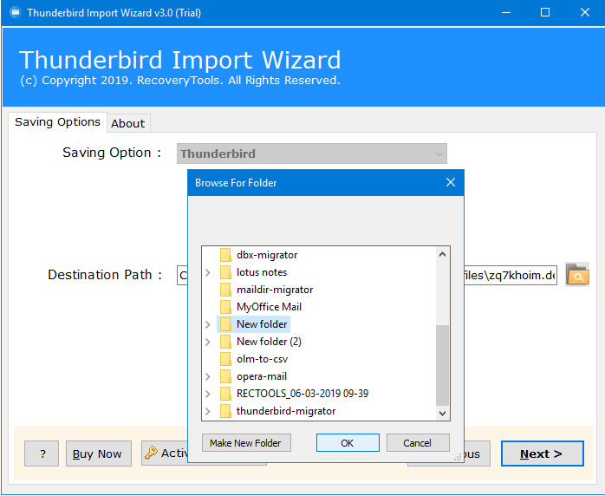The width and height of the screenshot is (605, 496).
Task: Switch to the About tab
Action: click(128, 123)
